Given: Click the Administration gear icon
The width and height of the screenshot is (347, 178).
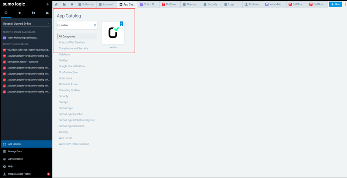Looking at the screenshot, I should [4, 159].
